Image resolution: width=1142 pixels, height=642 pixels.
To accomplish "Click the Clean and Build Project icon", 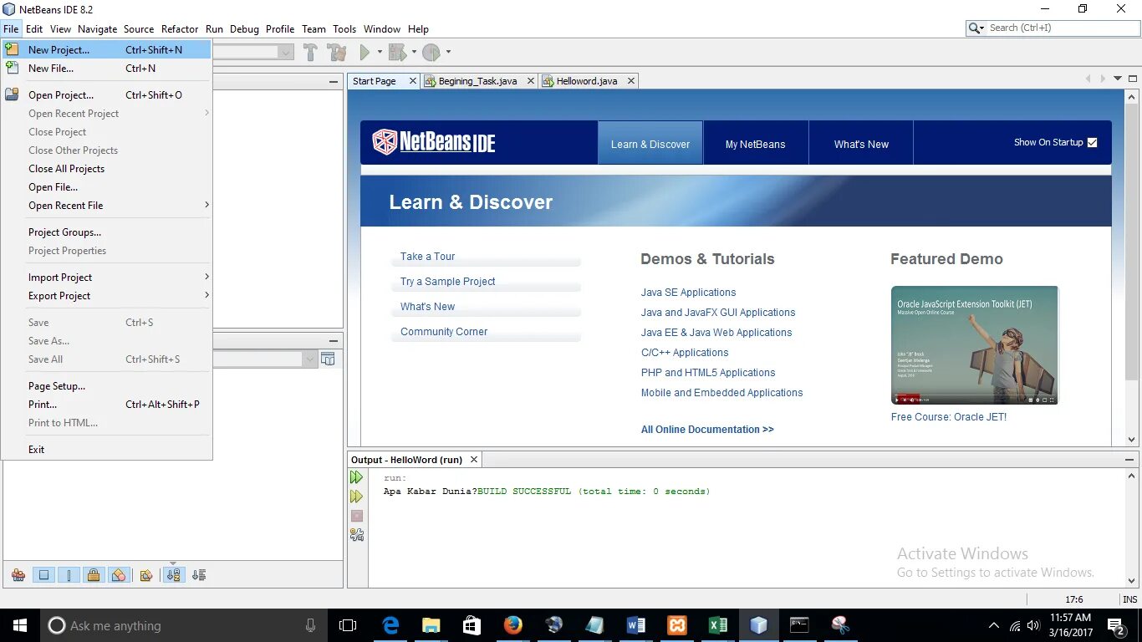I will (x=337, y=53).
